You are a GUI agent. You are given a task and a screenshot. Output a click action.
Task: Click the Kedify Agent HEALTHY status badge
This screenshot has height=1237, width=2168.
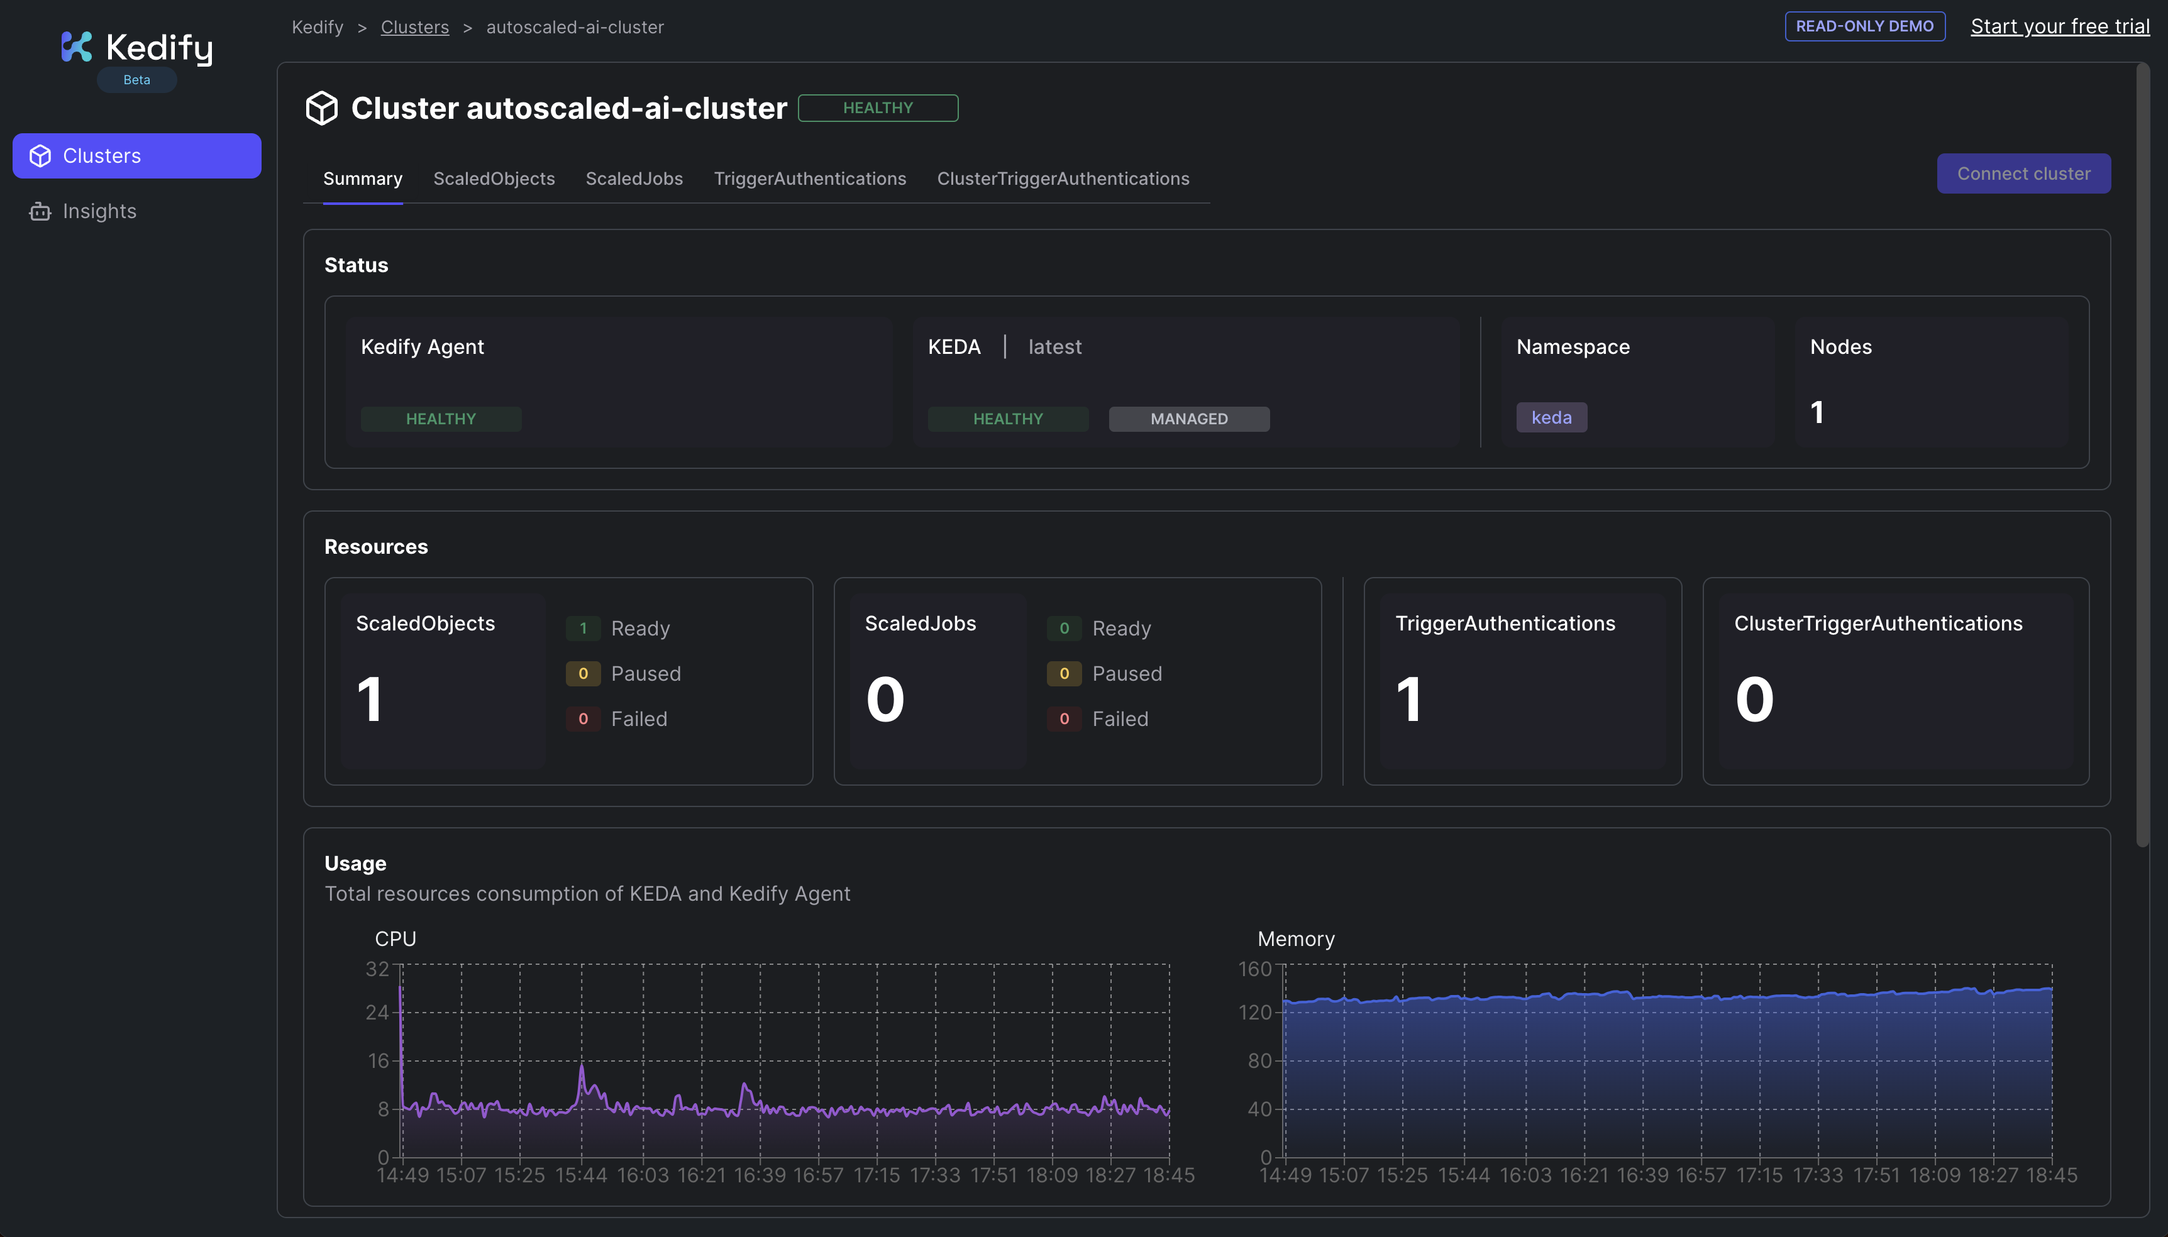click(x=441, y=419)
